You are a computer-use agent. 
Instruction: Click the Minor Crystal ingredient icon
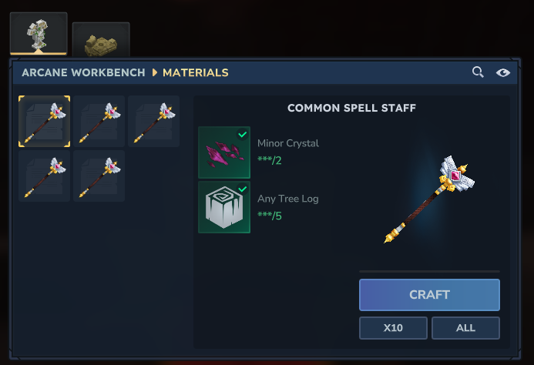224,152
